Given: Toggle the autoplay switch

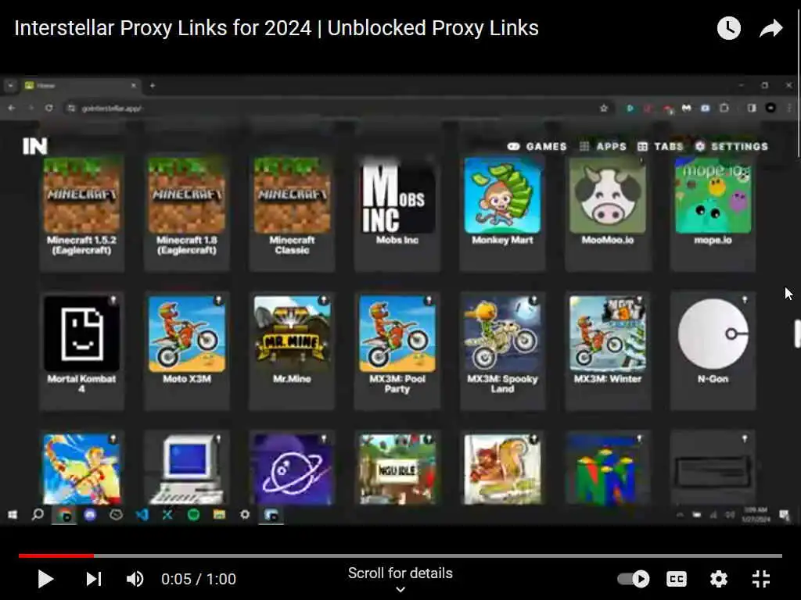Looking at the screenshot, I should [x=634, y=579].
